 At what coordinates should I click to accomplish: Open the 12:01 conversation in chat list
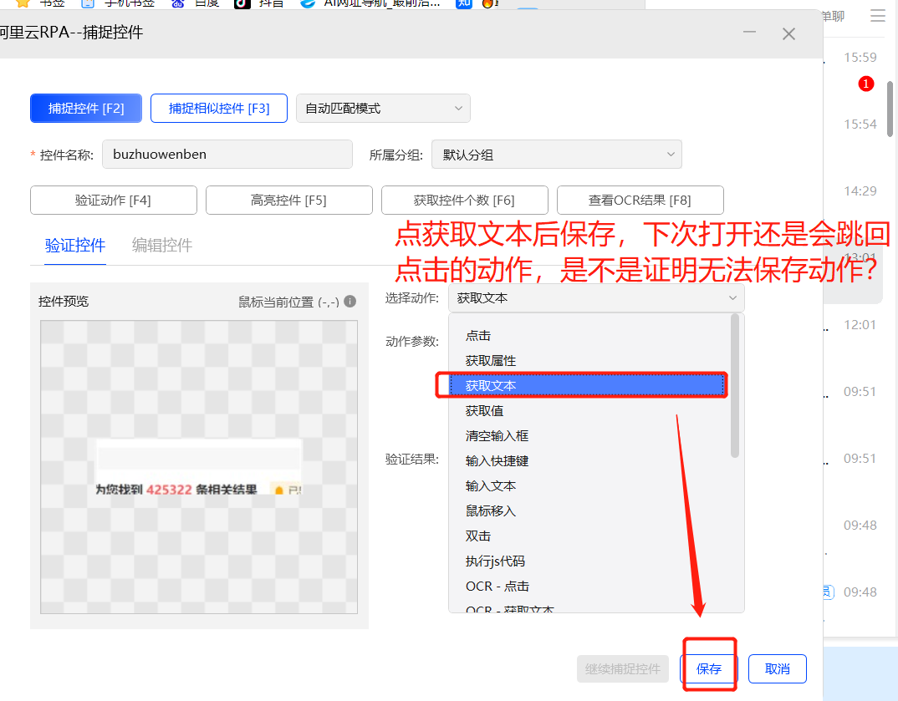coord(860,325)
